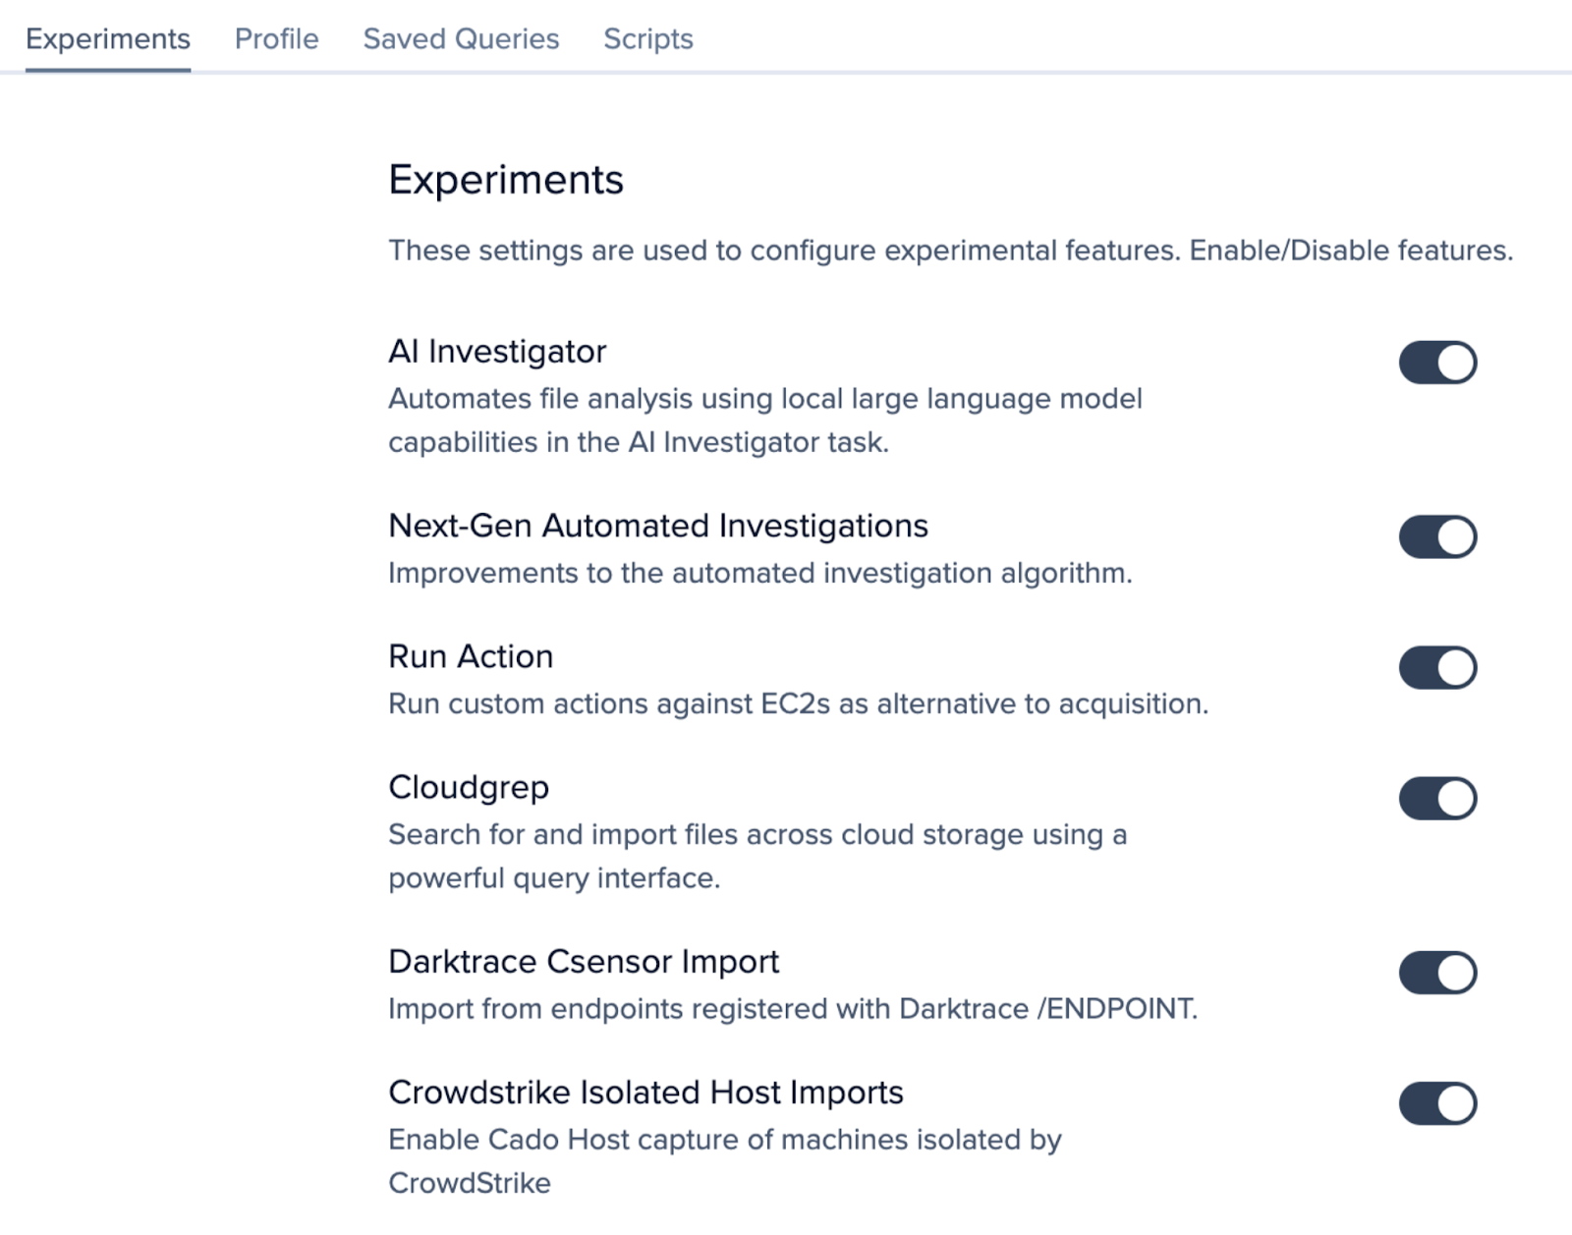This screenshot has height=1235, width=1572.
Task: Click the AI Investigator feature title
Action: point(497,352)
